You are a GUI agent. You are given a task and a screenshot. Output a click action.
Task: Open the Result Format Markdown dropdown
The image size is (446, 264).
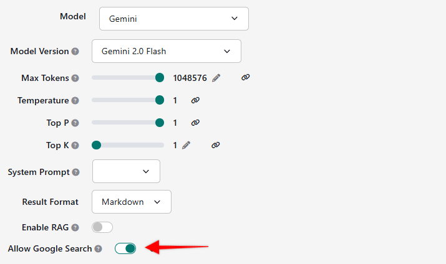(x=131, y=202)
